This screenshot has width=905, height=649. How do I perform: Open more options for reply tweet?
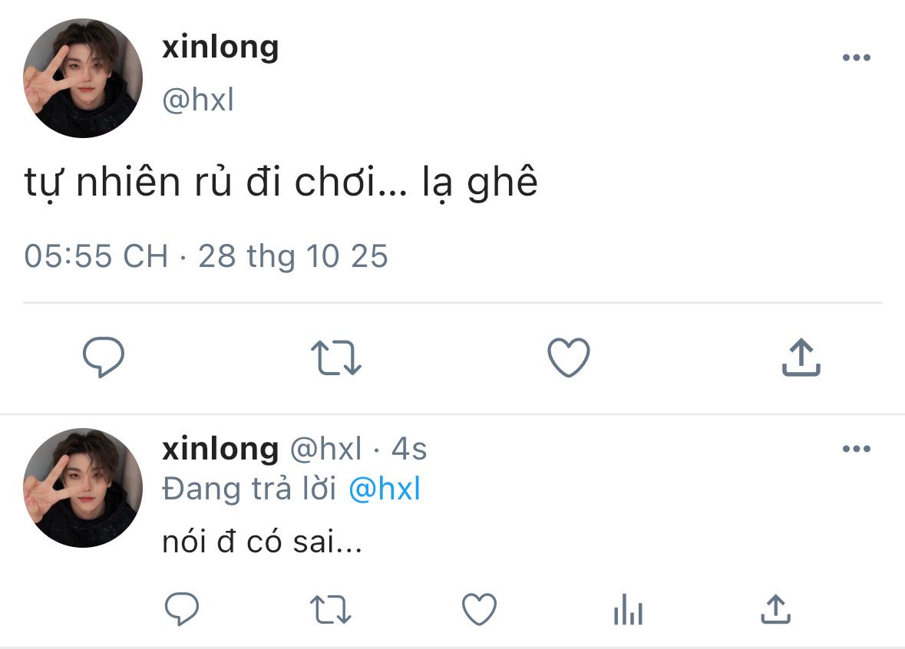click(x=856, y=449)
